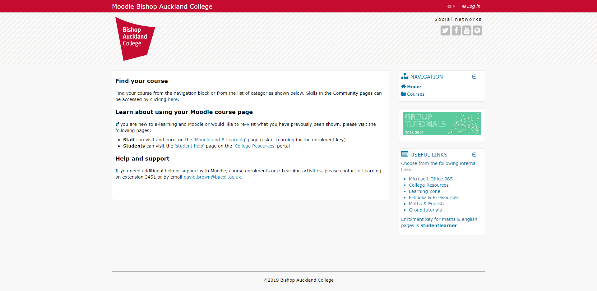Click the Navigation block sitemap icon
Viewport: 597px width, 291px height.
pos(405,76)
